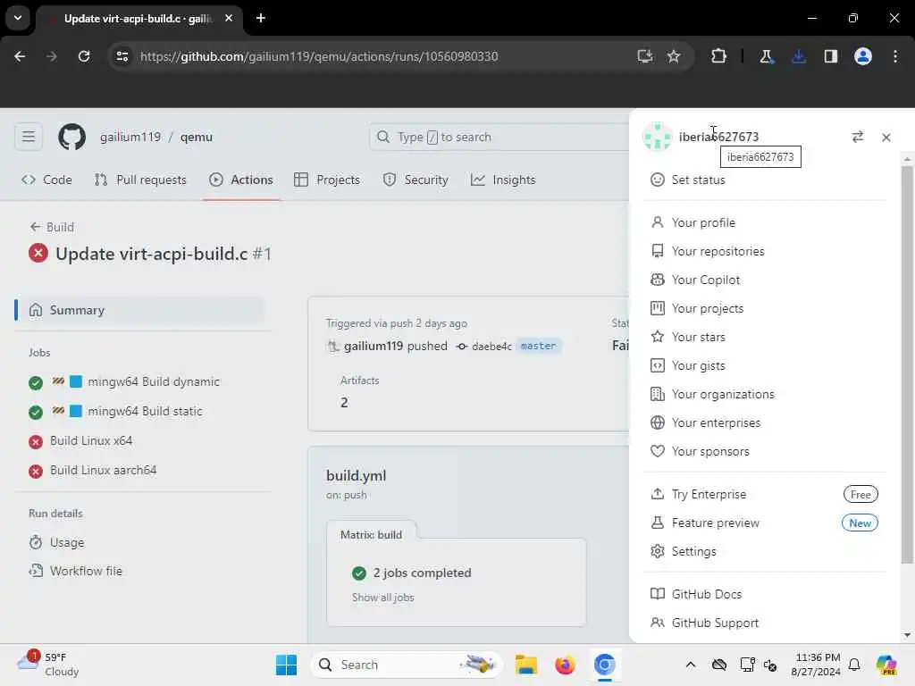This screenshot has width=915, height=686.
Task: Go back in browser history
Action: pyautogui.click(x=20, y=56)
